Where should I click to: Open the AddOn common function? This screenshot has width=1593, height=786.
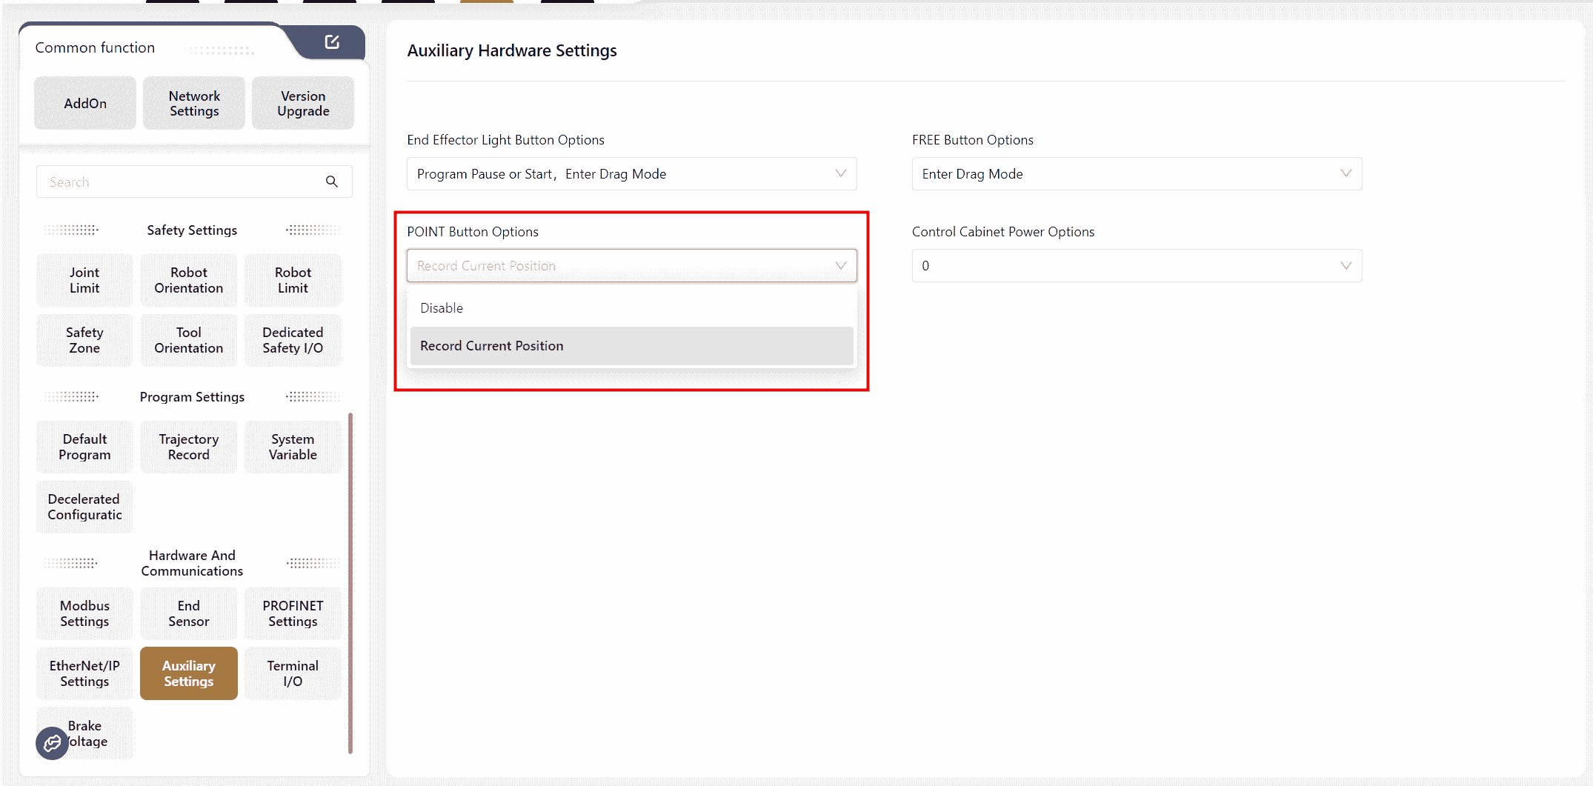click(85, 104)
